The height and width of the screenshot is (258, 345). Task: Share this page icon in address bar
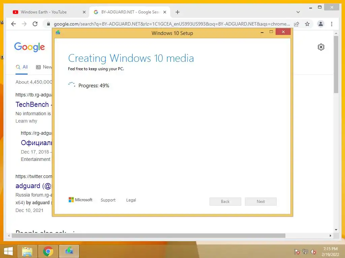pyautogui.click(x=296, y=24)
